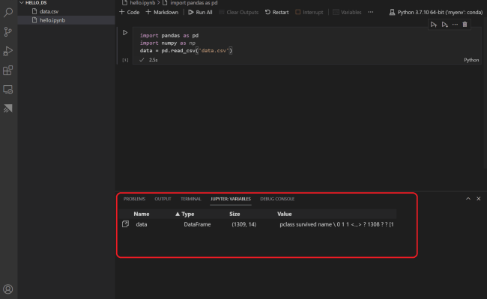Change cell language mode Python
This screenshot has height=299, width=487.
tap(471, 60)
